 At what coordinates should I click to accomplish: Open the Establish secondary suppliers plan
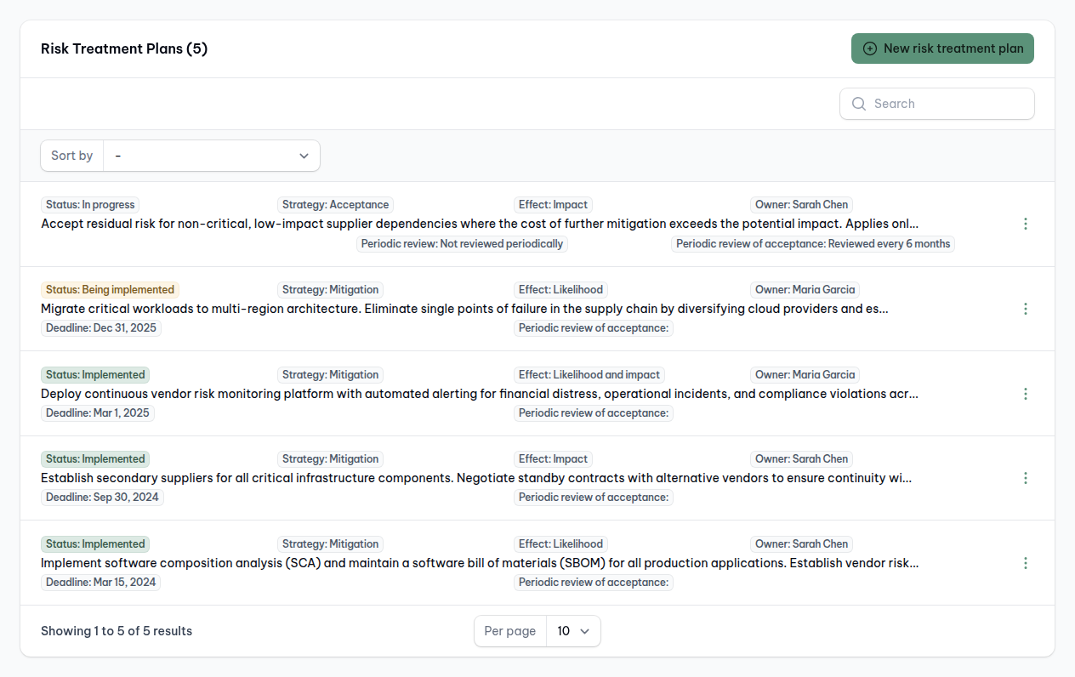pyautogui.click(x=476, y=478)
